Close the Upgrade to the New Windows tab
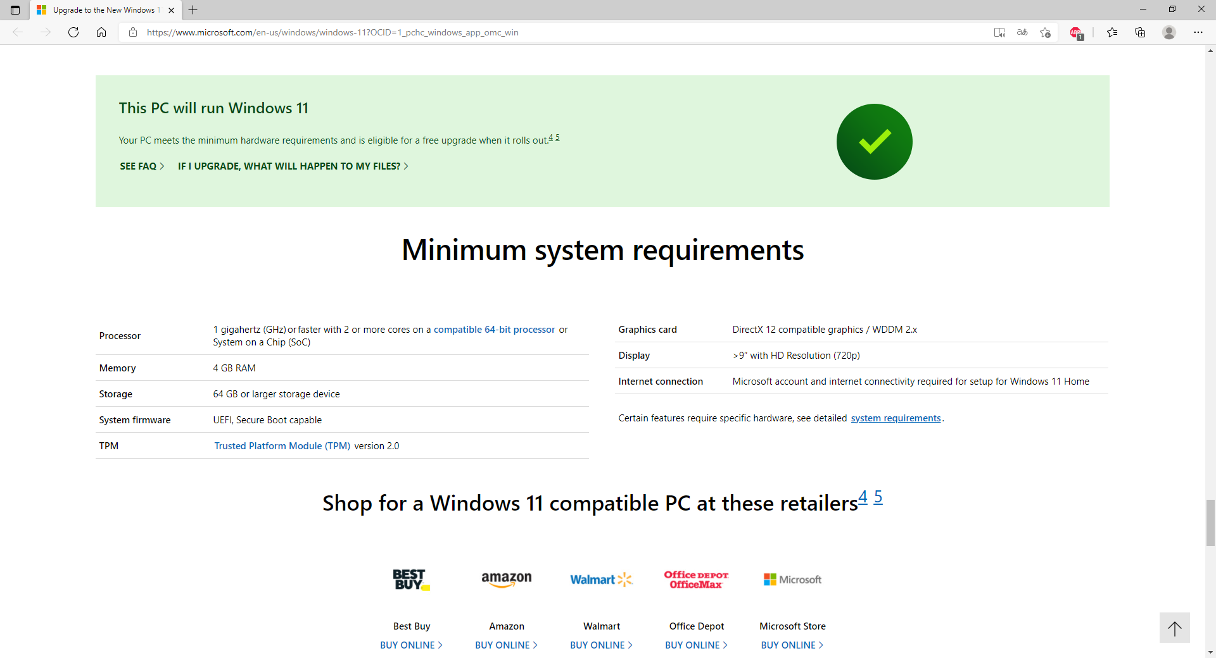This screenshot has width=1216, height=658. click(171, 10)
